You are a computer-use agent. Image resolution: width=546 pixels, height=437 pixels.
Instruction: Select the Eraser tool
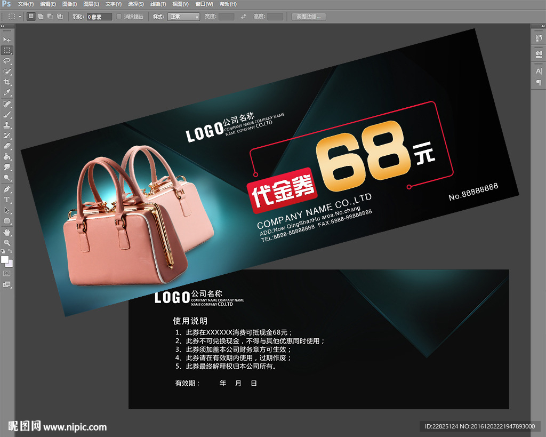pyautogui.click(x=7, y=146)
